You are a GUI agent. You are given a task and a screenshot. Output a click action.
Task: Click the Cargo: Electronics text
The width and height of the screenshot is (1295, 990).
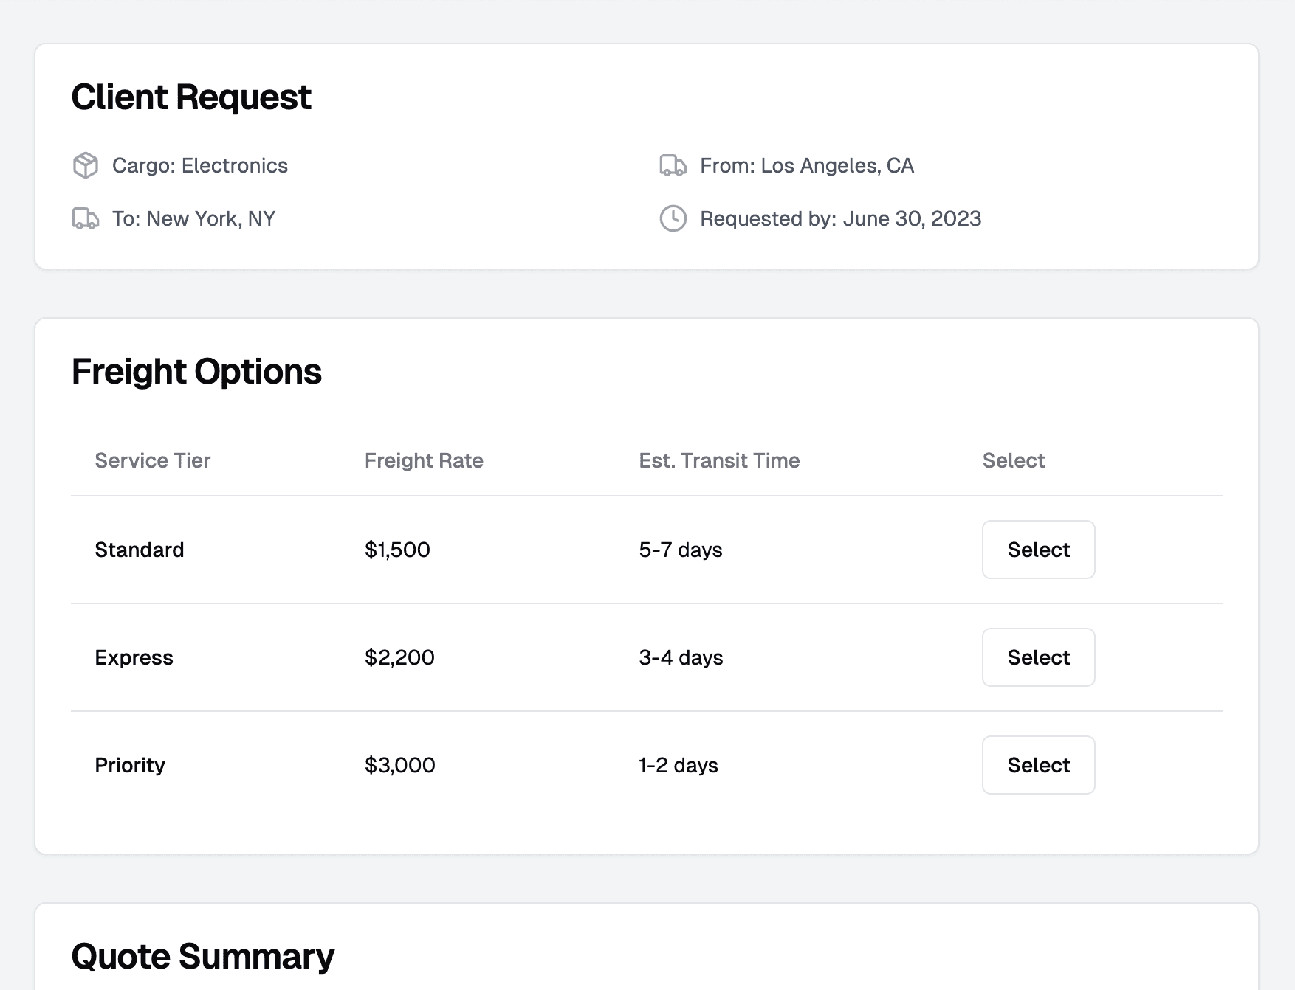click(200, 165)
